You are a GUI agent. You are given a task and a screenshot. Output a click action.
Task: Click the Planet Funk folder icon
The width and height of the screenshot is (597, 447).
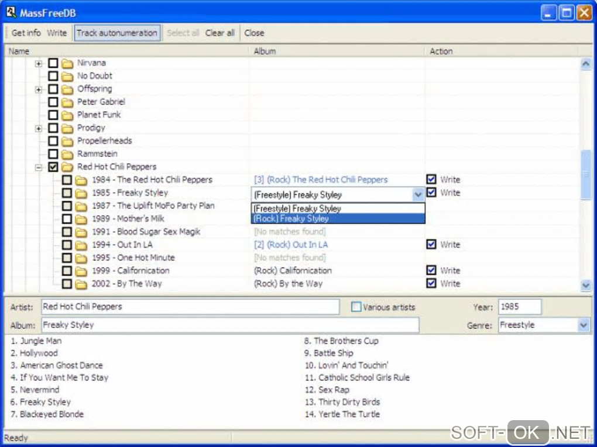pos(67,115)
